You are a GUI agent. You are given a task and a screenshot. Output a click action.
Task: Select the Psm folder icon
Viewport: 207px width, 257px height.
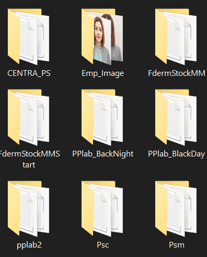(x=176, y=209)
